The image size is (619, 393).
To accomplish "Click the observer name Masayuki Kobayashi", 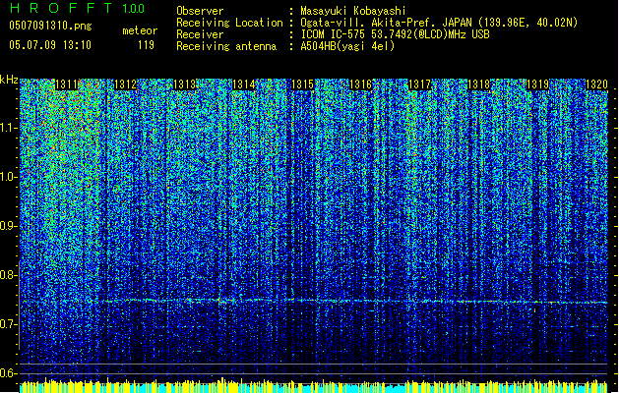I will (353, 11).
